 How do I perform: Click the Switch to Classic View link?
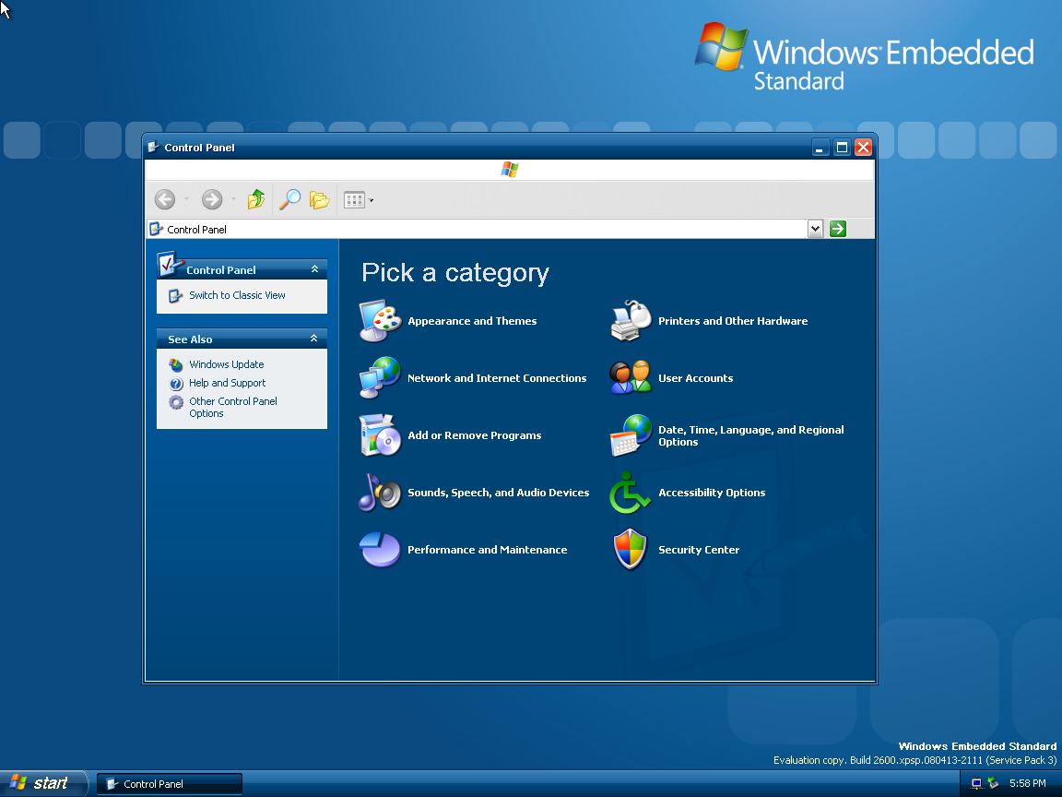pos(237,295)
